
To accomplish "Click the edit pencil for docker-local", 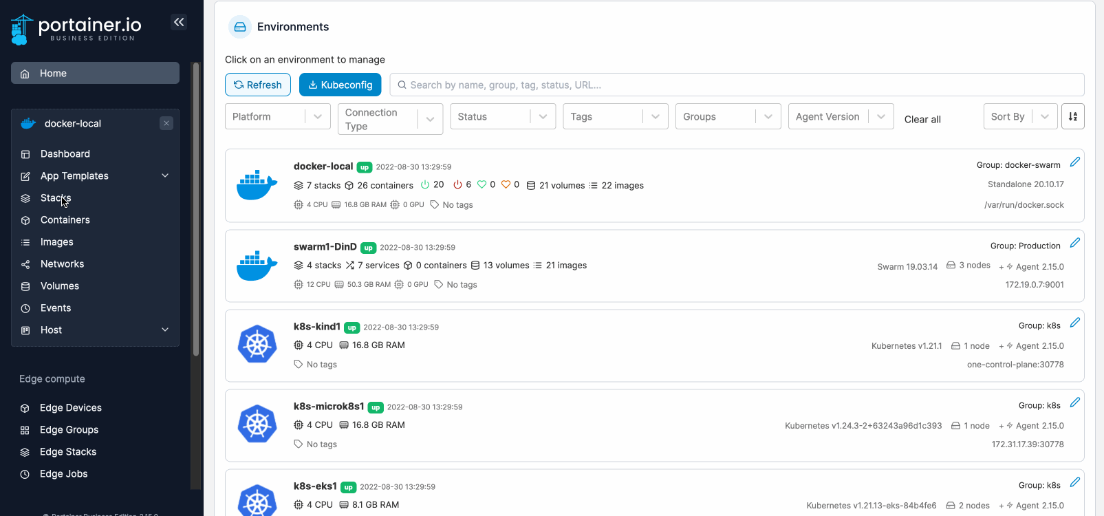I will point(1075,162).
